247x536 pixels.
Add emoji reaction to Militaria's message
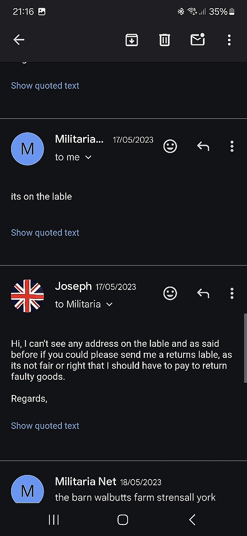point(170,146)
